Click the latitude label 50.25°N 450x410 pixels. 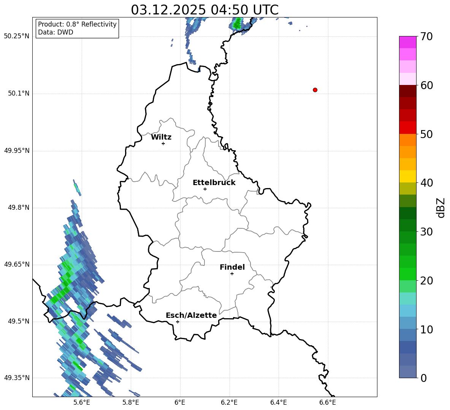[17, 36]
